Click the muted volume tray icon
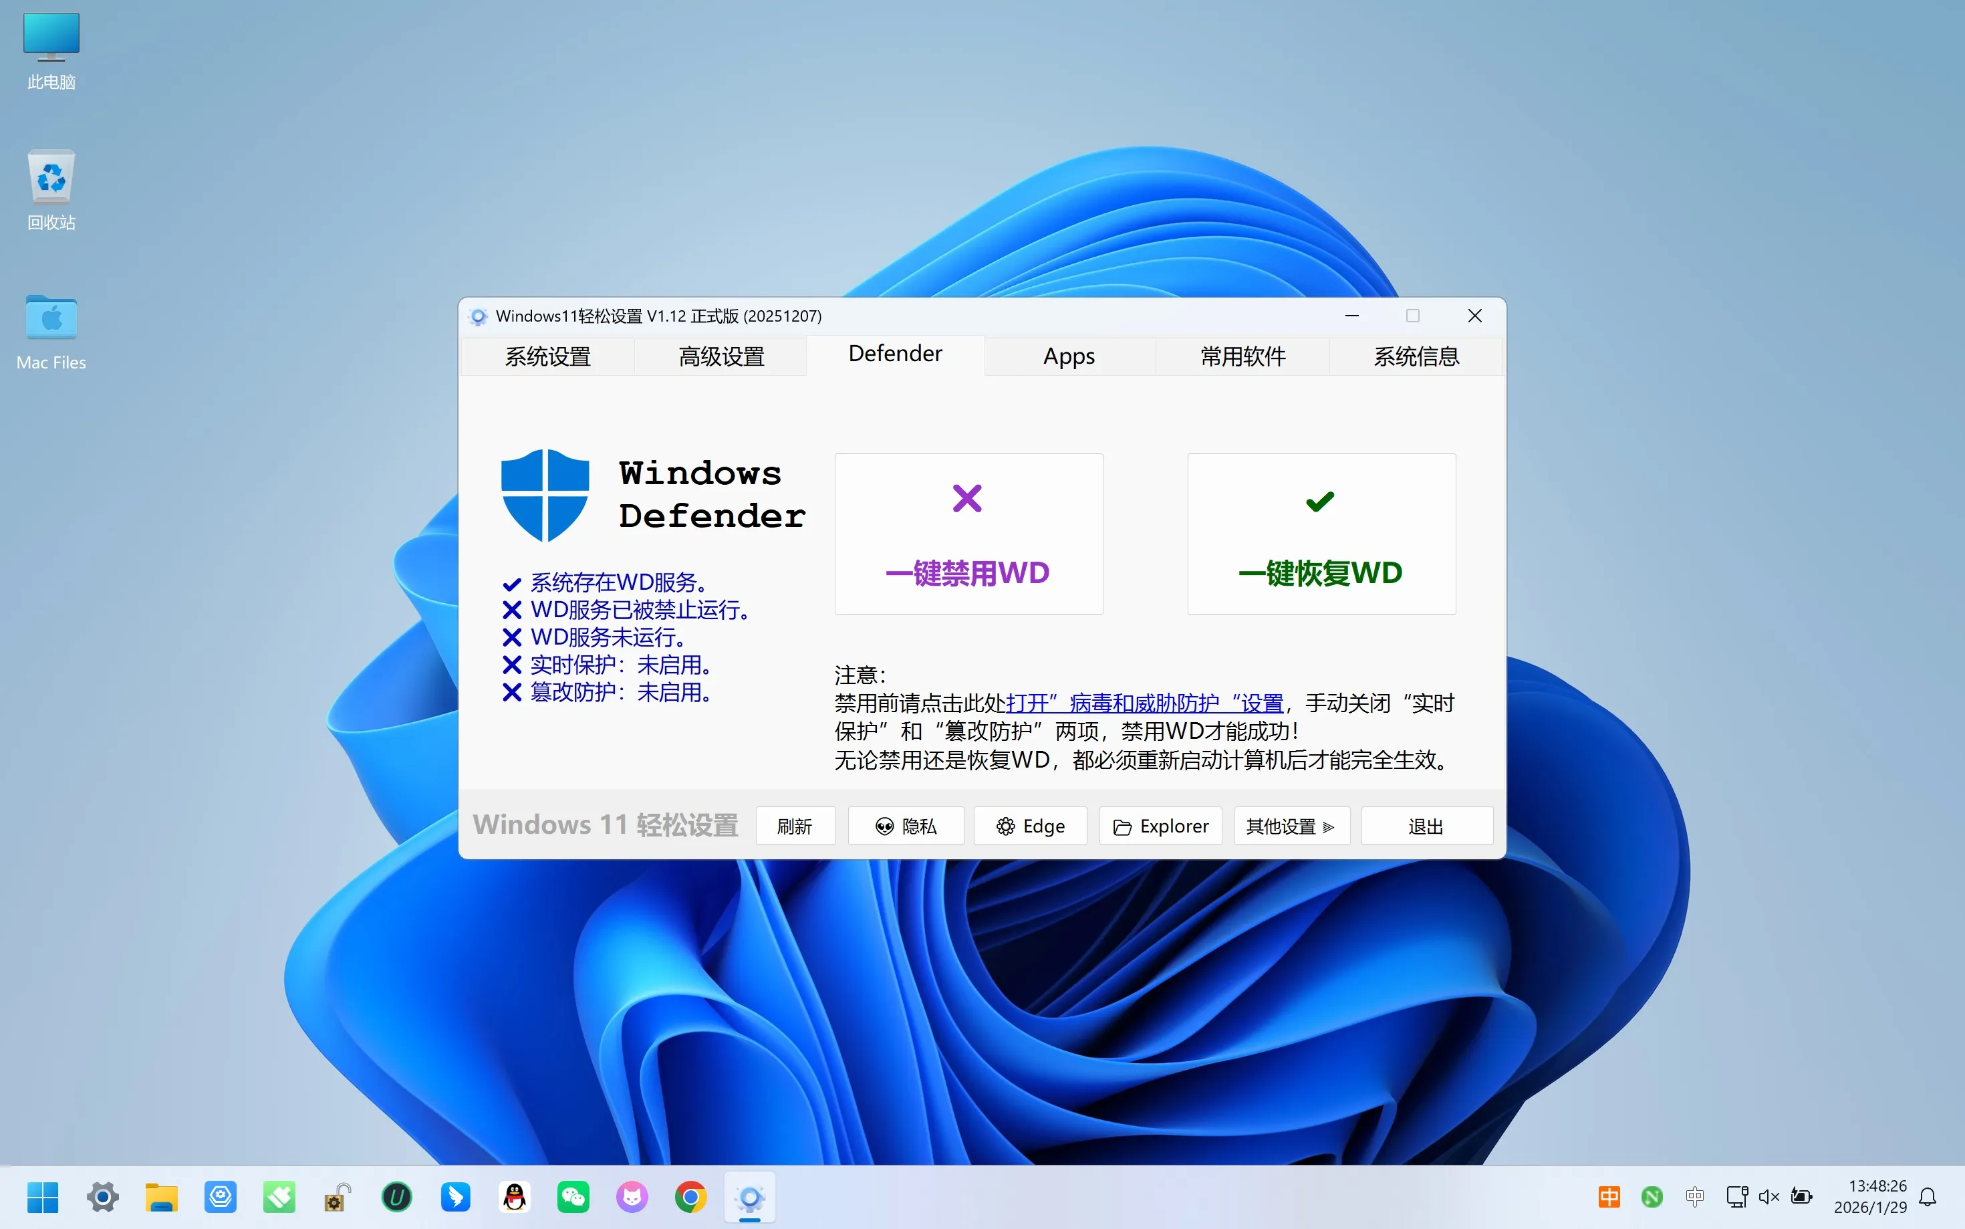 (x=1768, y=1196)
